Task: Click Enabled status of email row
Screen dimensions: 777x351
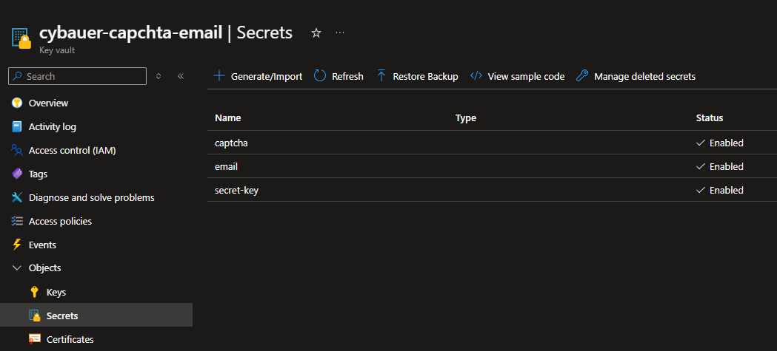Action: coord(720,166)
